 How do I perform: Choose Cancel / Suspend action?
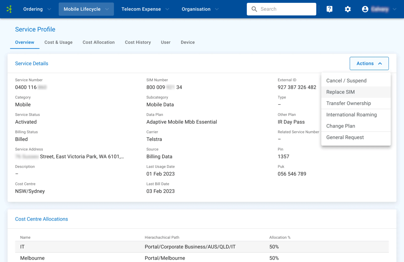point(346,81)
